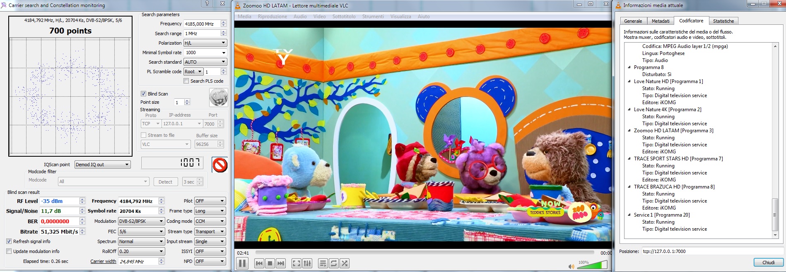Open the Pilot OFF dropdown
The height and width of the screenshot is (272, 786).
[x=210, y=201]
